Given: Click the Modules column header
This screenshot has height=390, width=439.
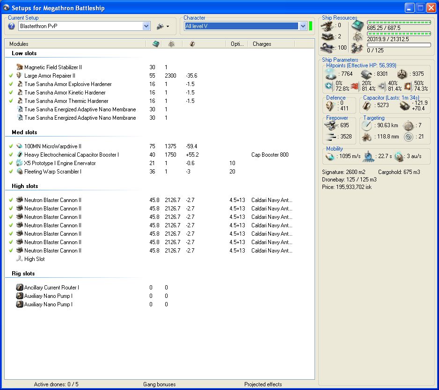Looking at the screenshot, I should [76, 44].
